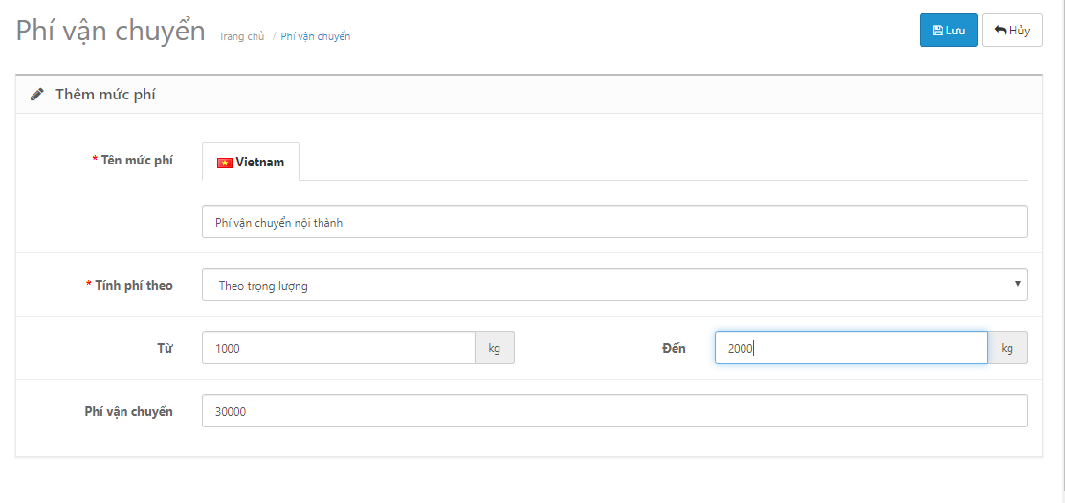Click the reply arrow icon on Hủy
The width and height of the screenshot is (1065, 503).
pyautogui.click(x=1000, y=31)
